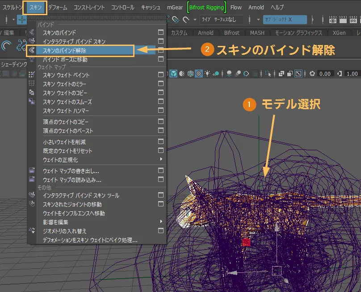Image resolution: width=361 pixels, height=292 pixels.
Task: Toggle the magnet snap icon in status line
Action: [x=186, y=20]
